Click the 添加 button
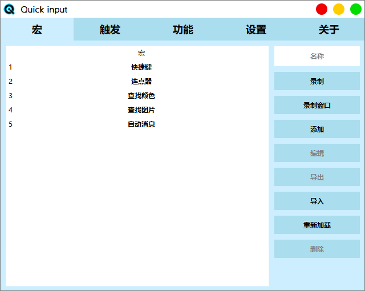This screenshot has width=365, height=291. click(317, 129)
